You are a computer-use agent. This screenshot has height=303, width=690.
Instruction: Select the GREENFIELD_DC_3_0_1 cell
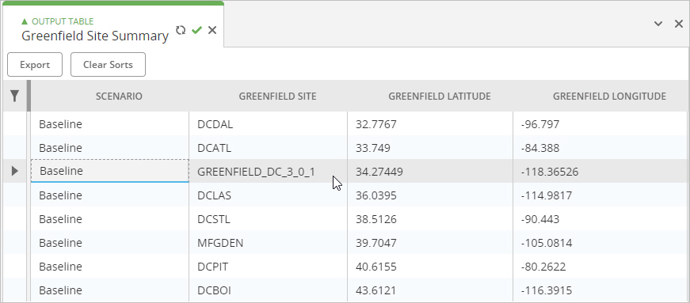[268, 171]
